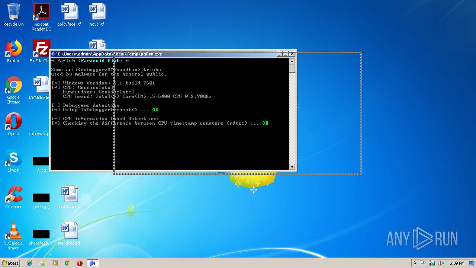Launch Skype from the desktop
Viewport: 476px width, 268px height.
point(13,161)
